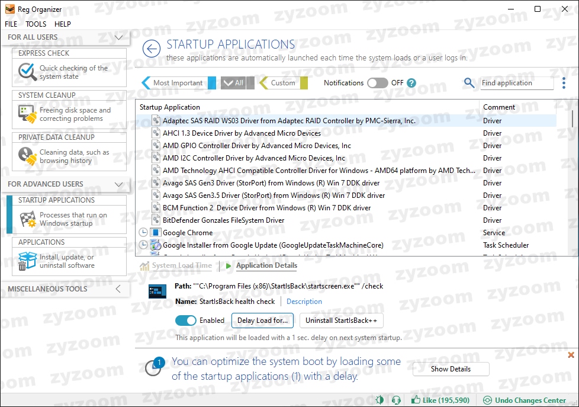The width and height of the screenshot is (579, 407).
Task: Open the Startup Applications flag icon
Action: click(27, 219)
